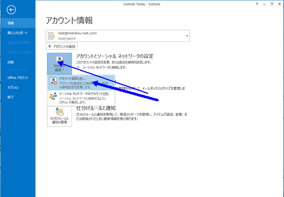This screenshot has height=197, width=284.
Task: Click the アカウント設定(A) person-with-gear icon
Action: 53,82
